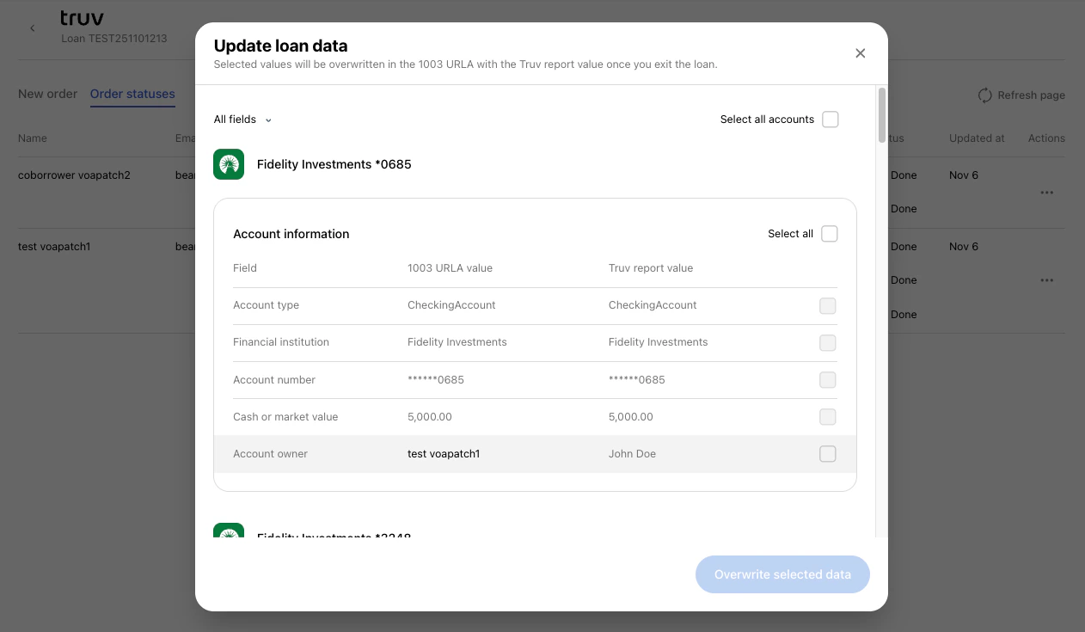Check the Account type row checkbox
This screenshot has height=632, width=1085.
click(x=827, y=305)
